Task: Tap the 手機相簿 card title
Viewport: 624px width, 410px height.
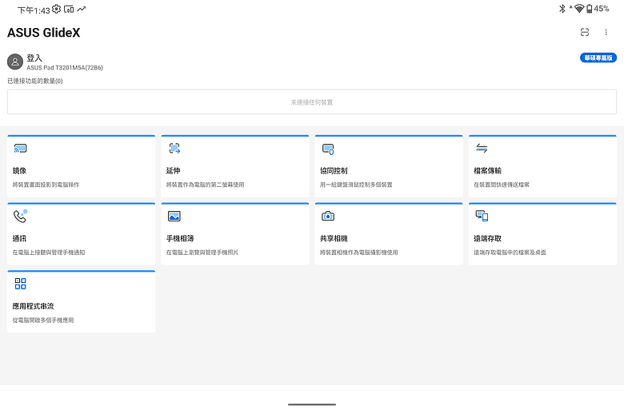Action: (x=180, y=238)
